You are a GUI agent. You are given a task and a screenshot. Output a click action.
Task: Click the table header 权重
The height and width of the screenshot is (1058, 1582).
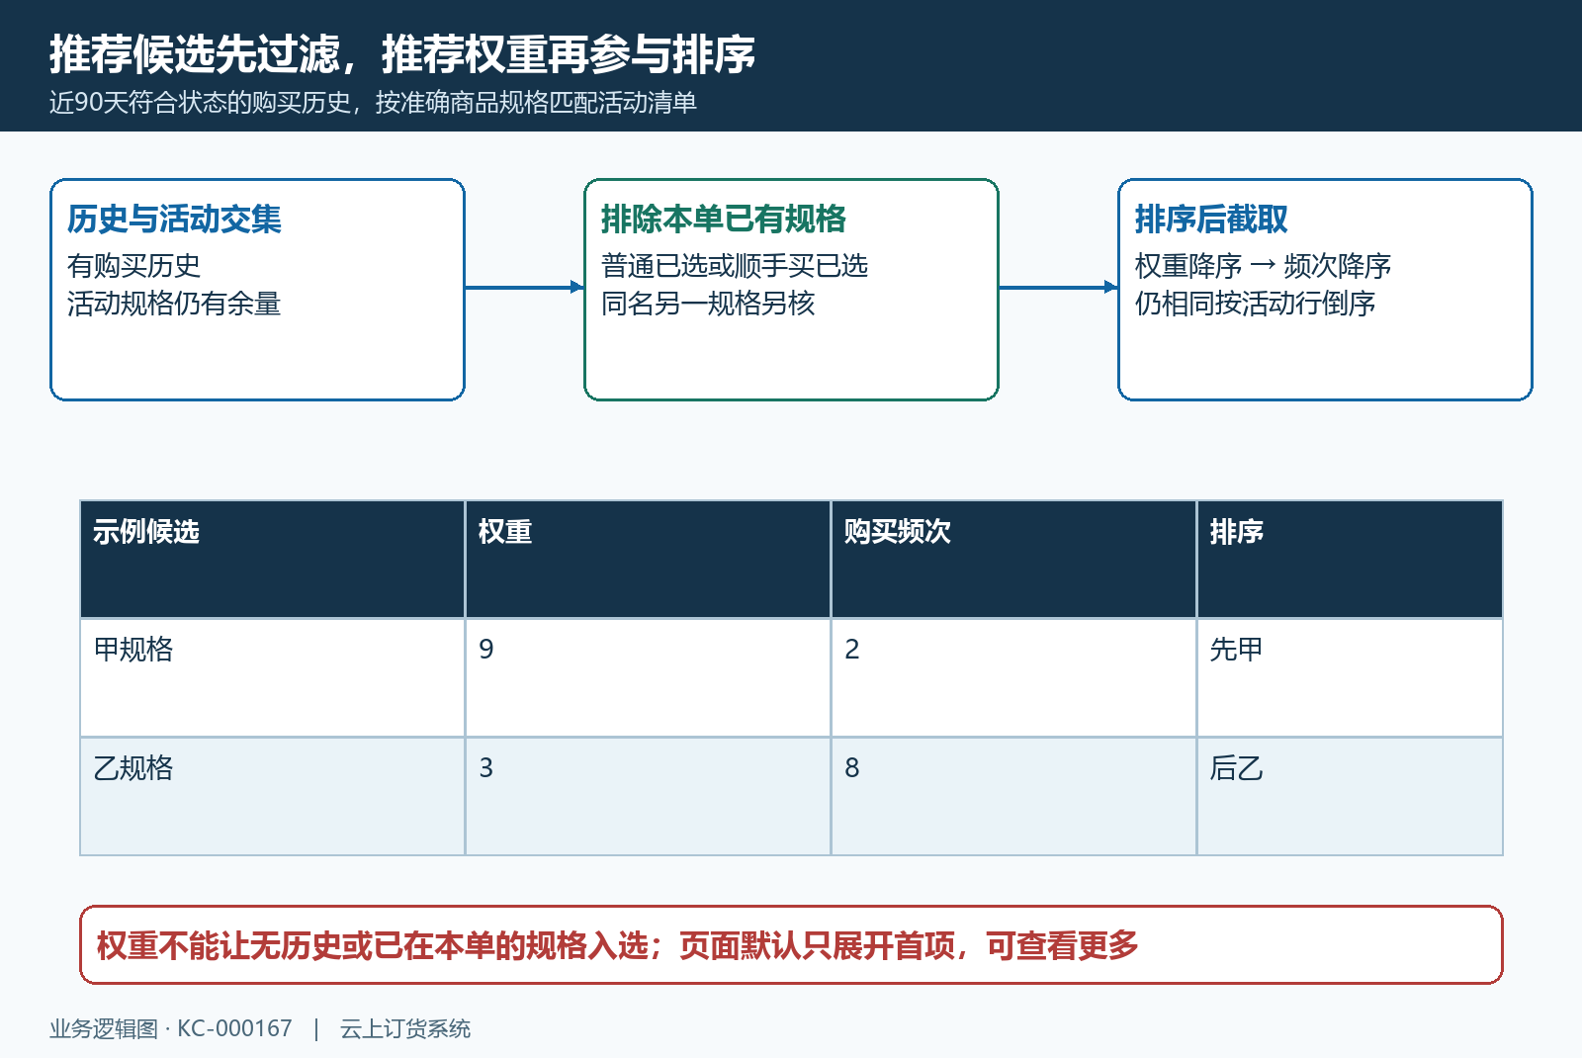(x=649, y=560)
